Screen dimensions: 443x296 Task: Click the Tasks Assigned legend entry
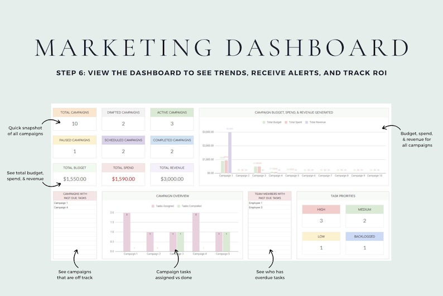(x=163, y=206)
